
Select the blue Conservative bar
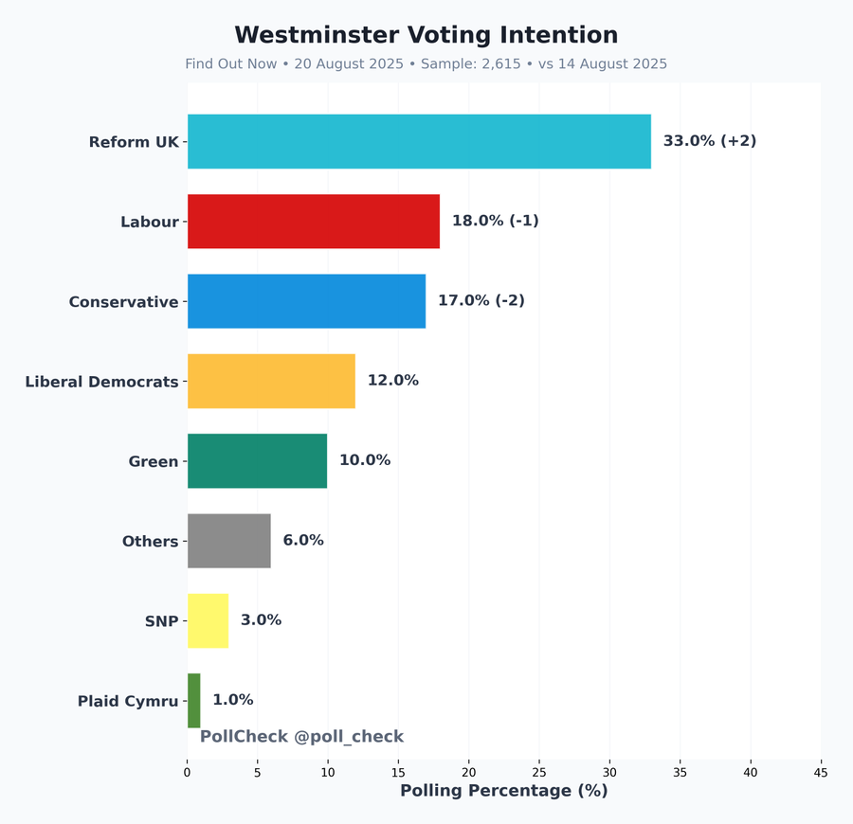click(x=306, y=301)
